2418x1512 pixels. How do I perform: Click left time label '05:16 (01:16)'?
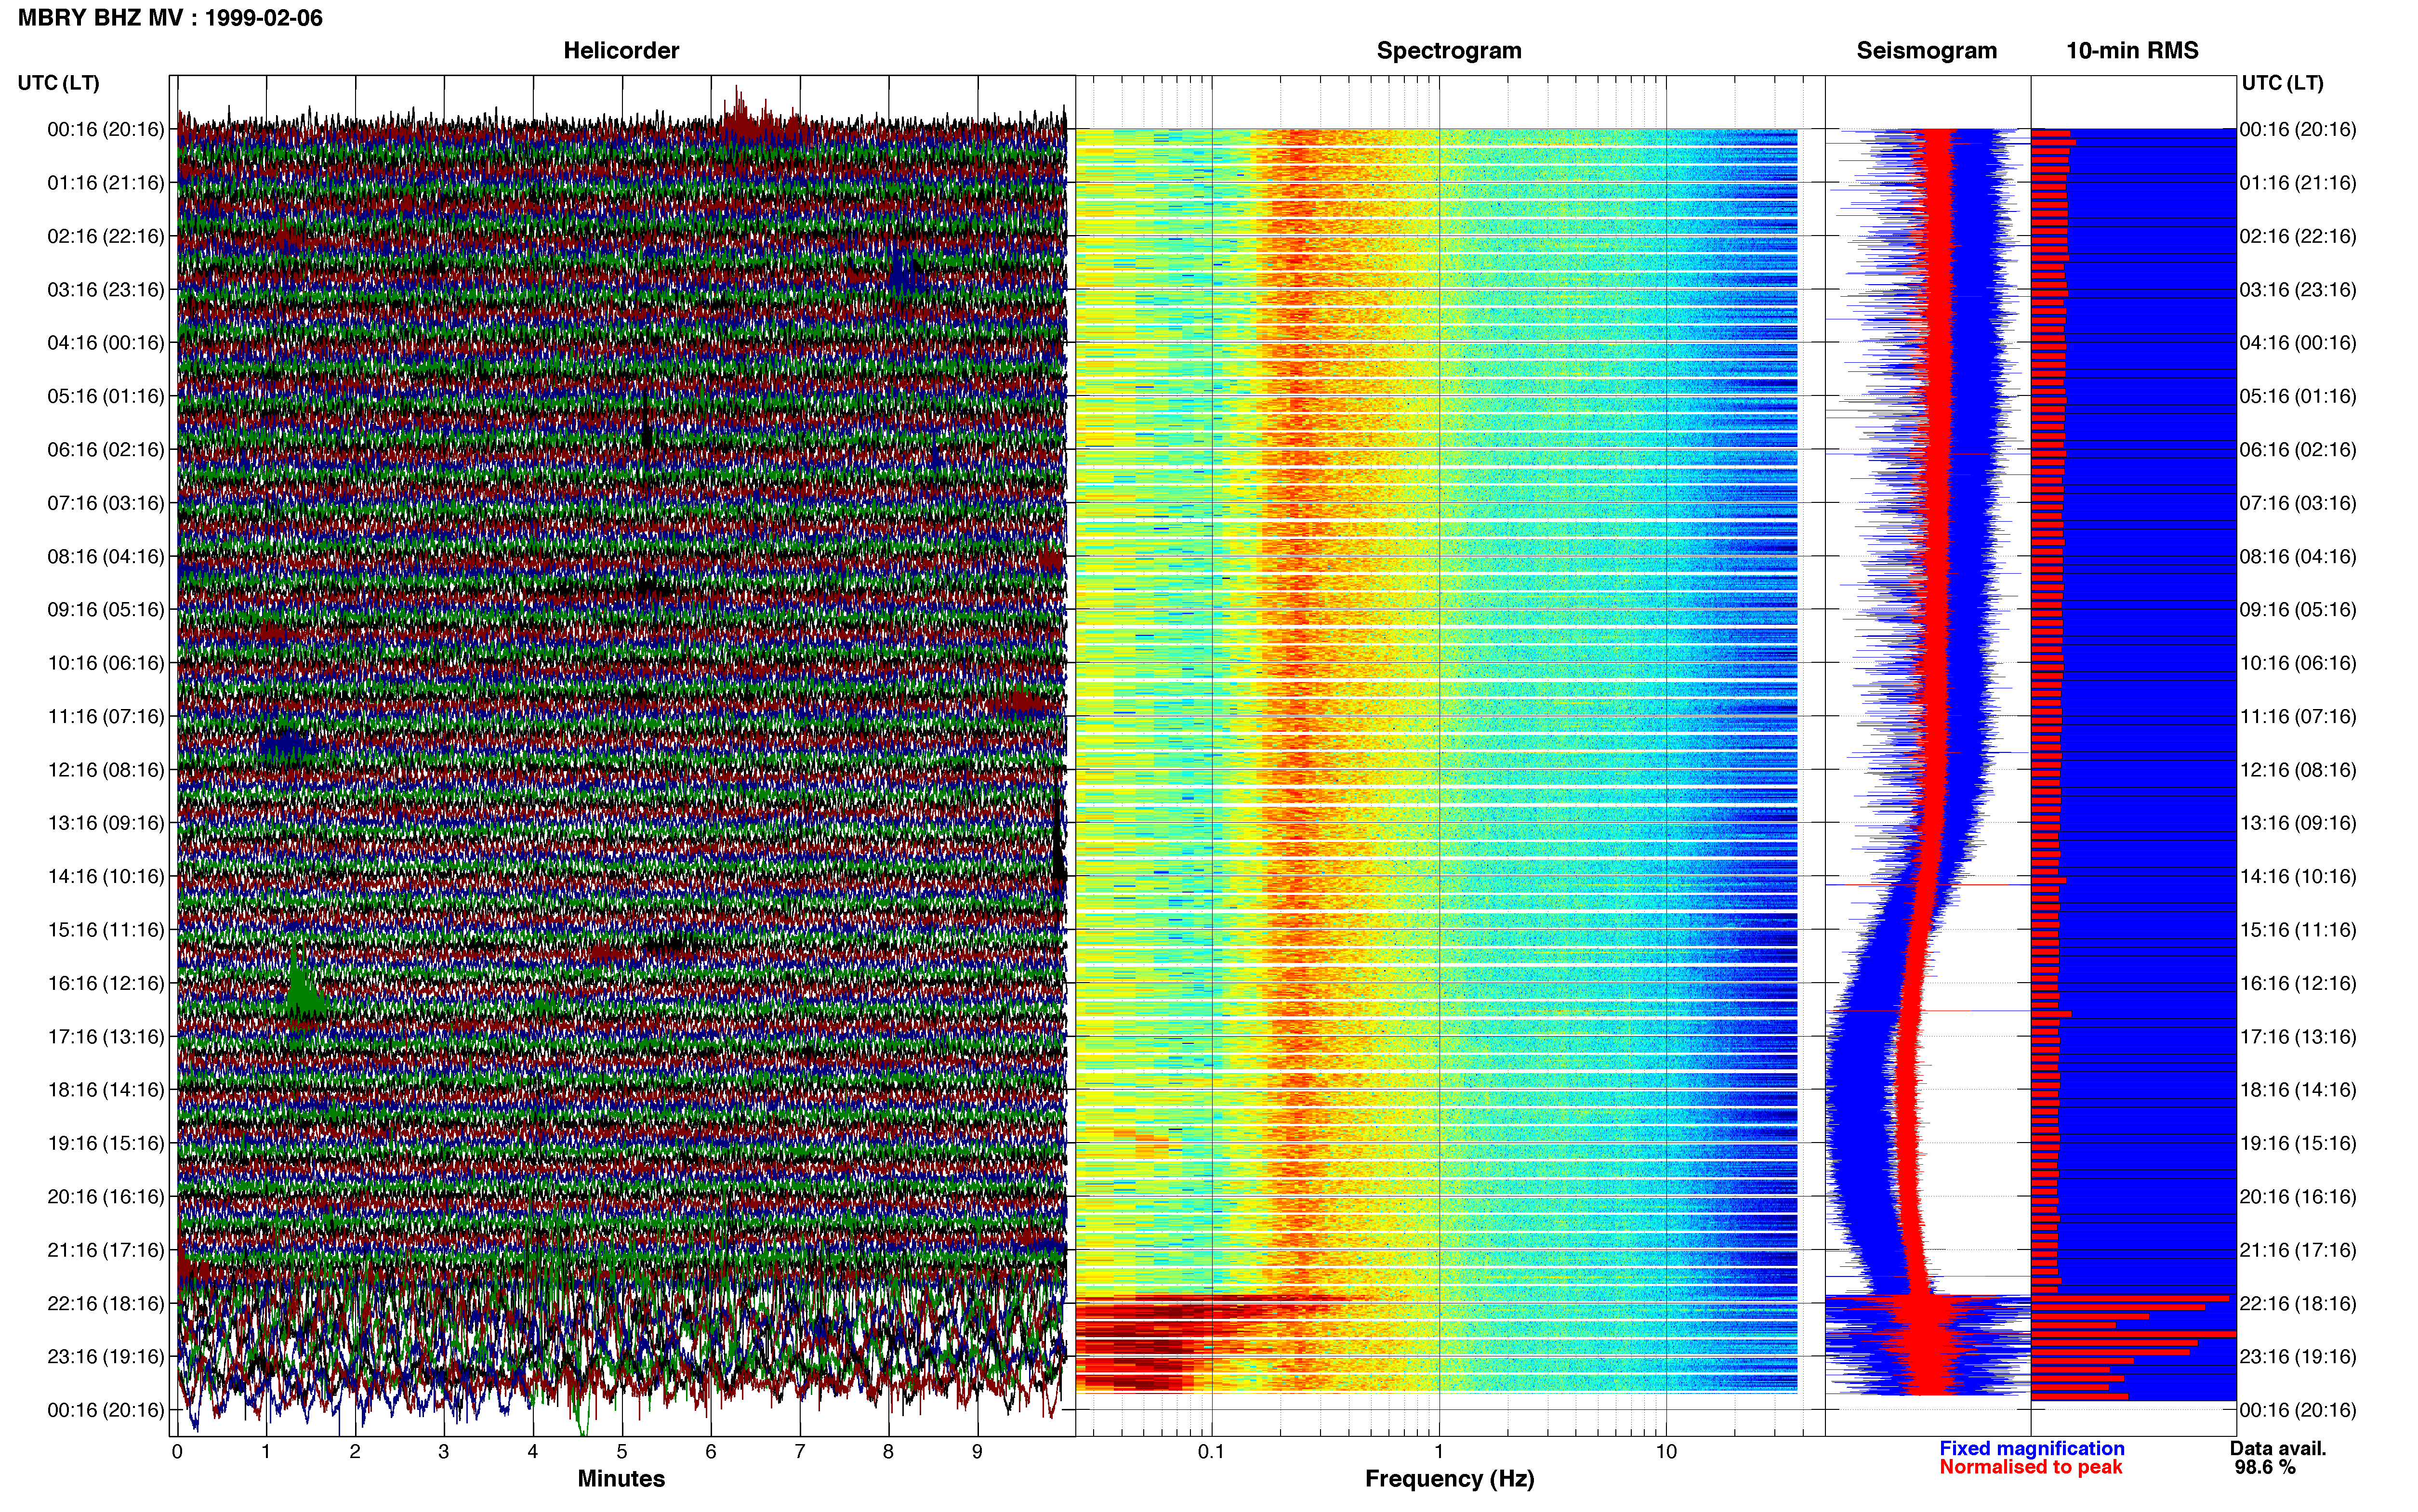coord(106,396)
